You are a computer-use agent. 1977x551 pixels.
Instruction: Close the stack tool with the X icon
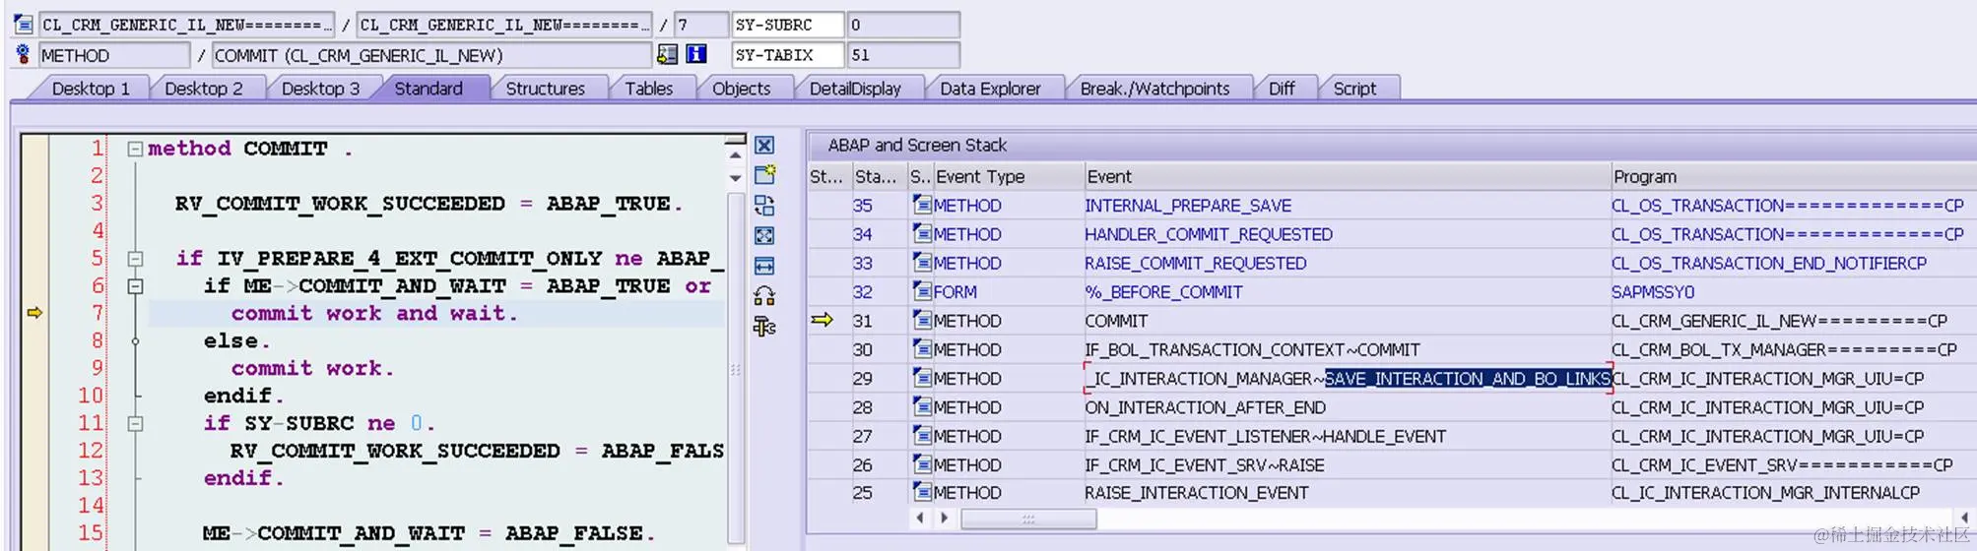click(x=763, y=146)
